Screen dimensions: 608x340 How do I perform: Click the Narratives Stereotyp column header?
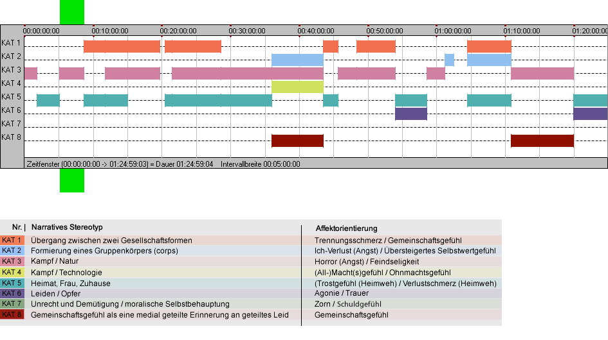[67, 227]
